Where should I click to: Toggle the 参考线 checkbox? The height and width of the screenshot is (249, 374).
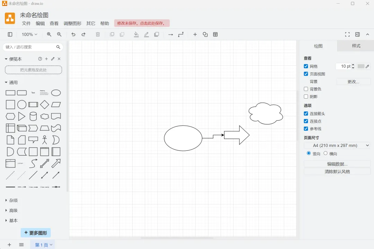[x=306, y=129]
